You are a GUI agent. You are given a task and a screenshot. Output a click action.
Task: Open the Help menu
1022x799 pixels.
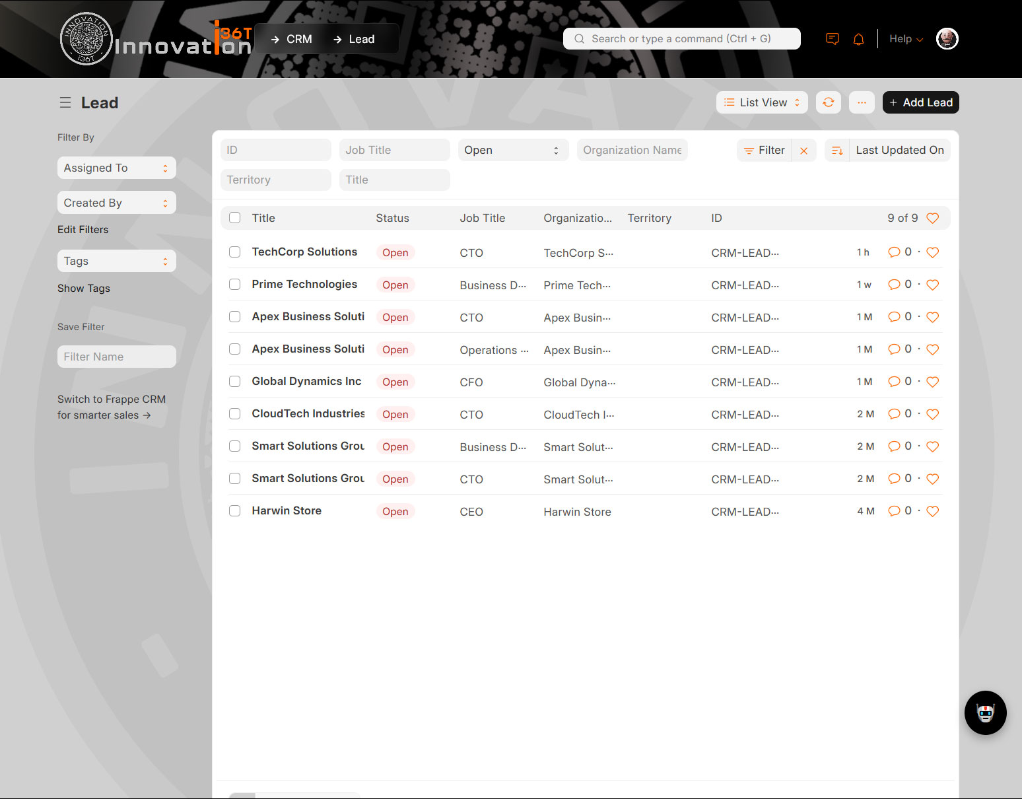tap(905, 39)
